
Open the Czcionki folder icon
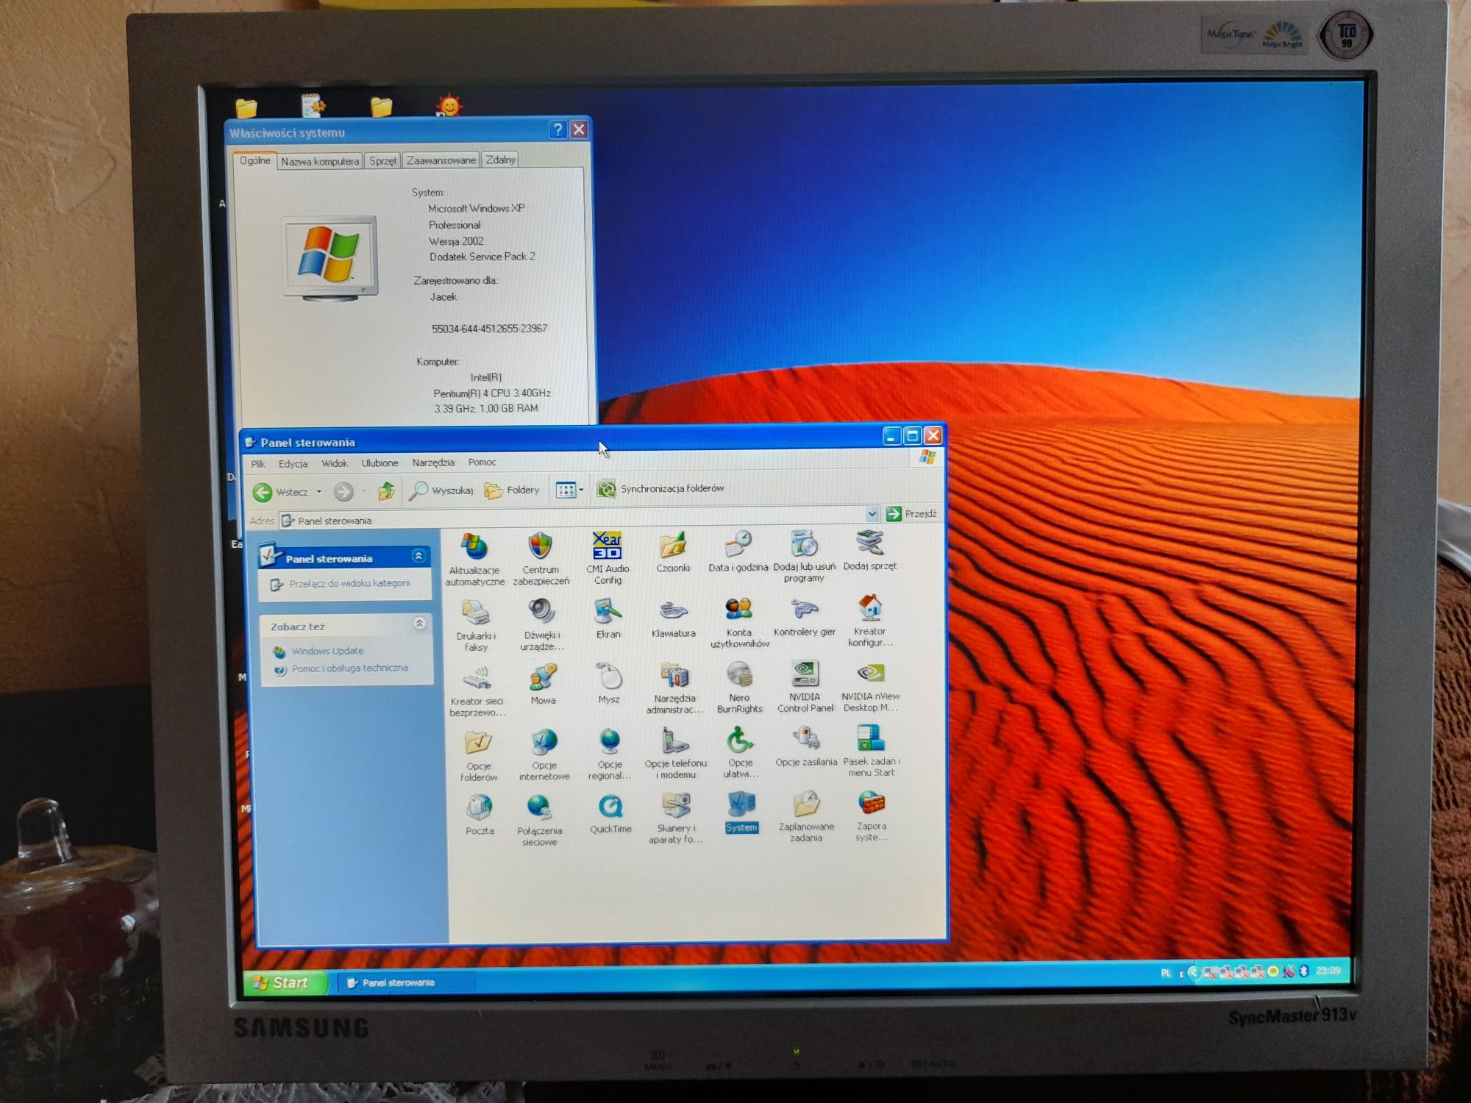673,553
